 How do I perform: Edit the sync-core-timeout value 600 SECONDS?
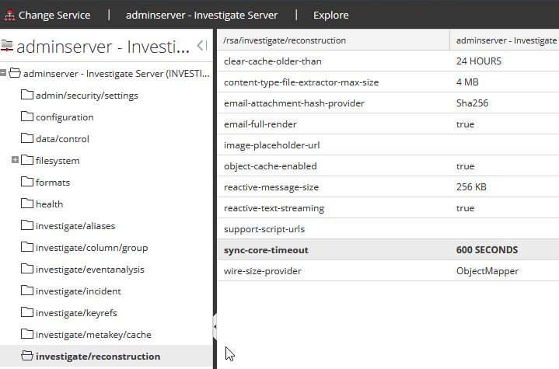tap(487, 250)
